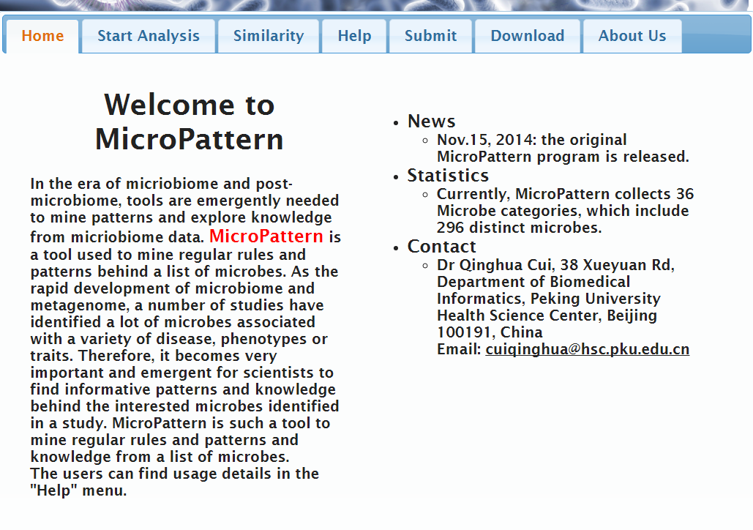Click the "Statistics" list heading
This screenshot has width=753, height=530.
(448, 176)
